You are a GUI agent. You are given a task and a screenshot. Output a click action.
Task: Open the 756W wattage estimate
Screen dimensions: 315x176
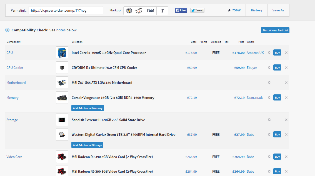pyautogui.click(x=235, y=10)
